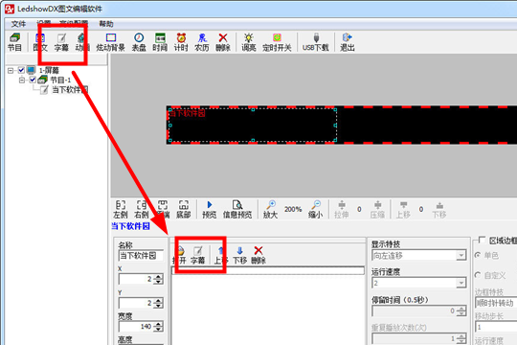Image resolution: width=517 pixels, height=345 pixels.
Task: Click the 宽度 (width) spinner arrows
Action: coord(159,327)
